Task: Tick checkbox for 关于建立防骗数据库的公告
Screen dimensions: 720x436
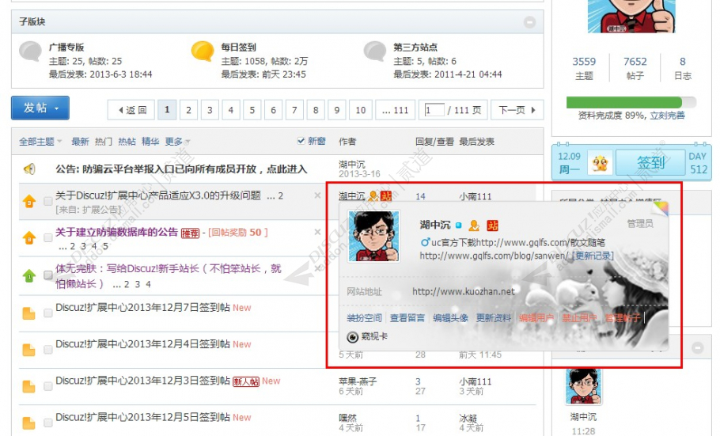Action: coord(47,237)
